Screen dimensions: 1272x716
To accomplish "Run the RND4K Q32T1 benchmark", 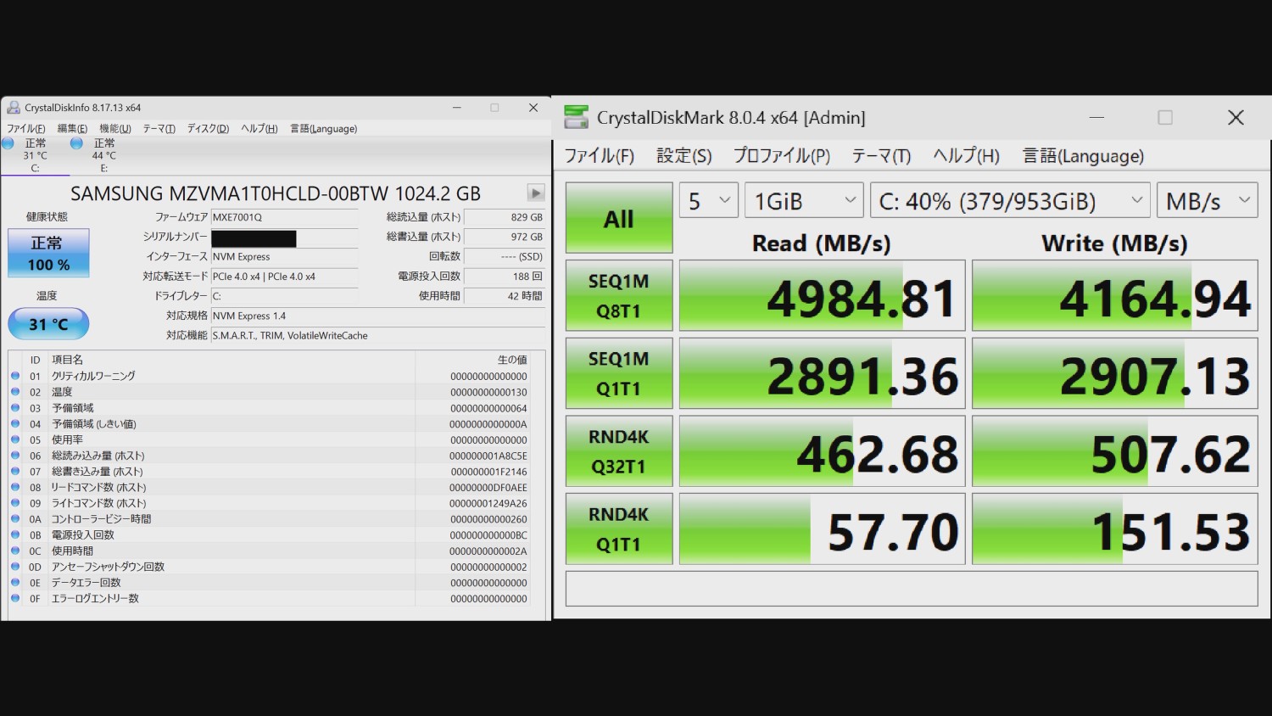I will pos(618,451).
